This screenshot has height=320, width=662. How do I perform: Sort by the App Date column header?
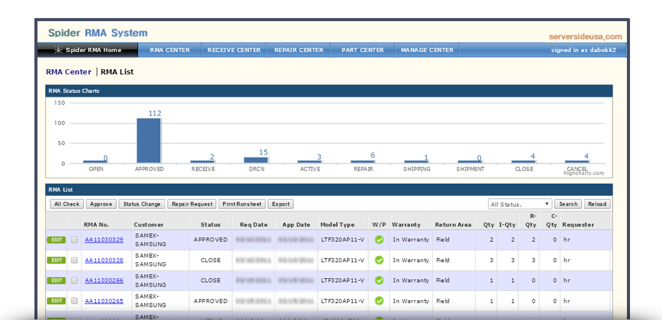[297, 225]
